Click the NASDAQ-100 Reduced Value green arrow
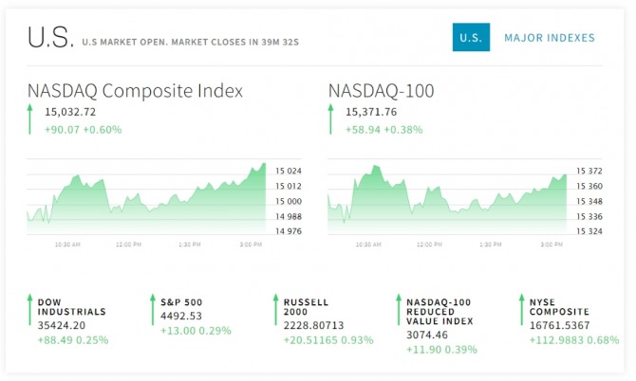 pyautogui.click(x=398, y=310)
